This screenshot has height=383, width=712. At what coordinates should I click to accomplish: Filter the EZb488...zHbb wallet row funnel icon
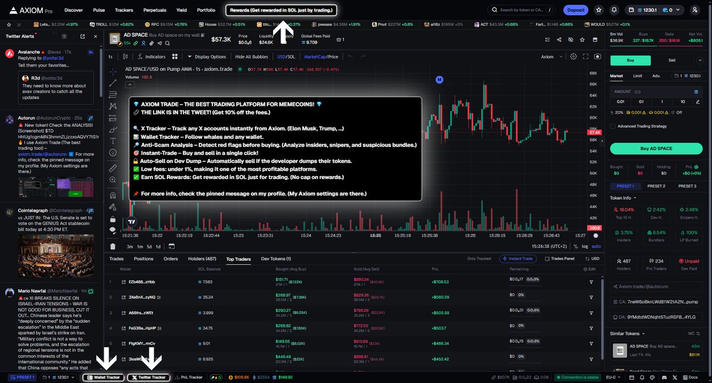pyautogui.click(x=591, y=282)
